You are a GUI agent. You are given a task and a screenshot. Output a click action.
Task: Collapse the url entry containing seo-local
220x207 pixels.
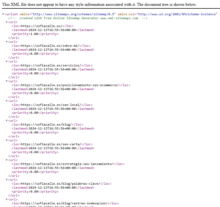(x=7, y=101)
